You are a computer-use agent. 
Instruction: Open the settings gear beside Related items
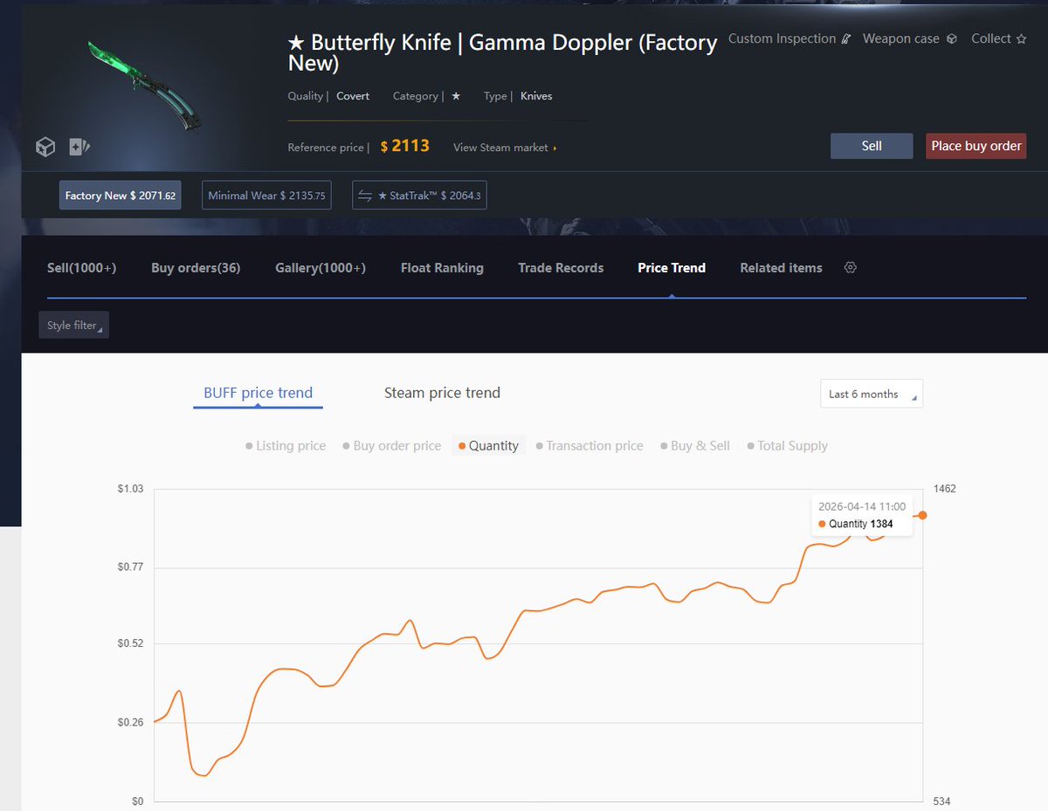pos(850,268)
